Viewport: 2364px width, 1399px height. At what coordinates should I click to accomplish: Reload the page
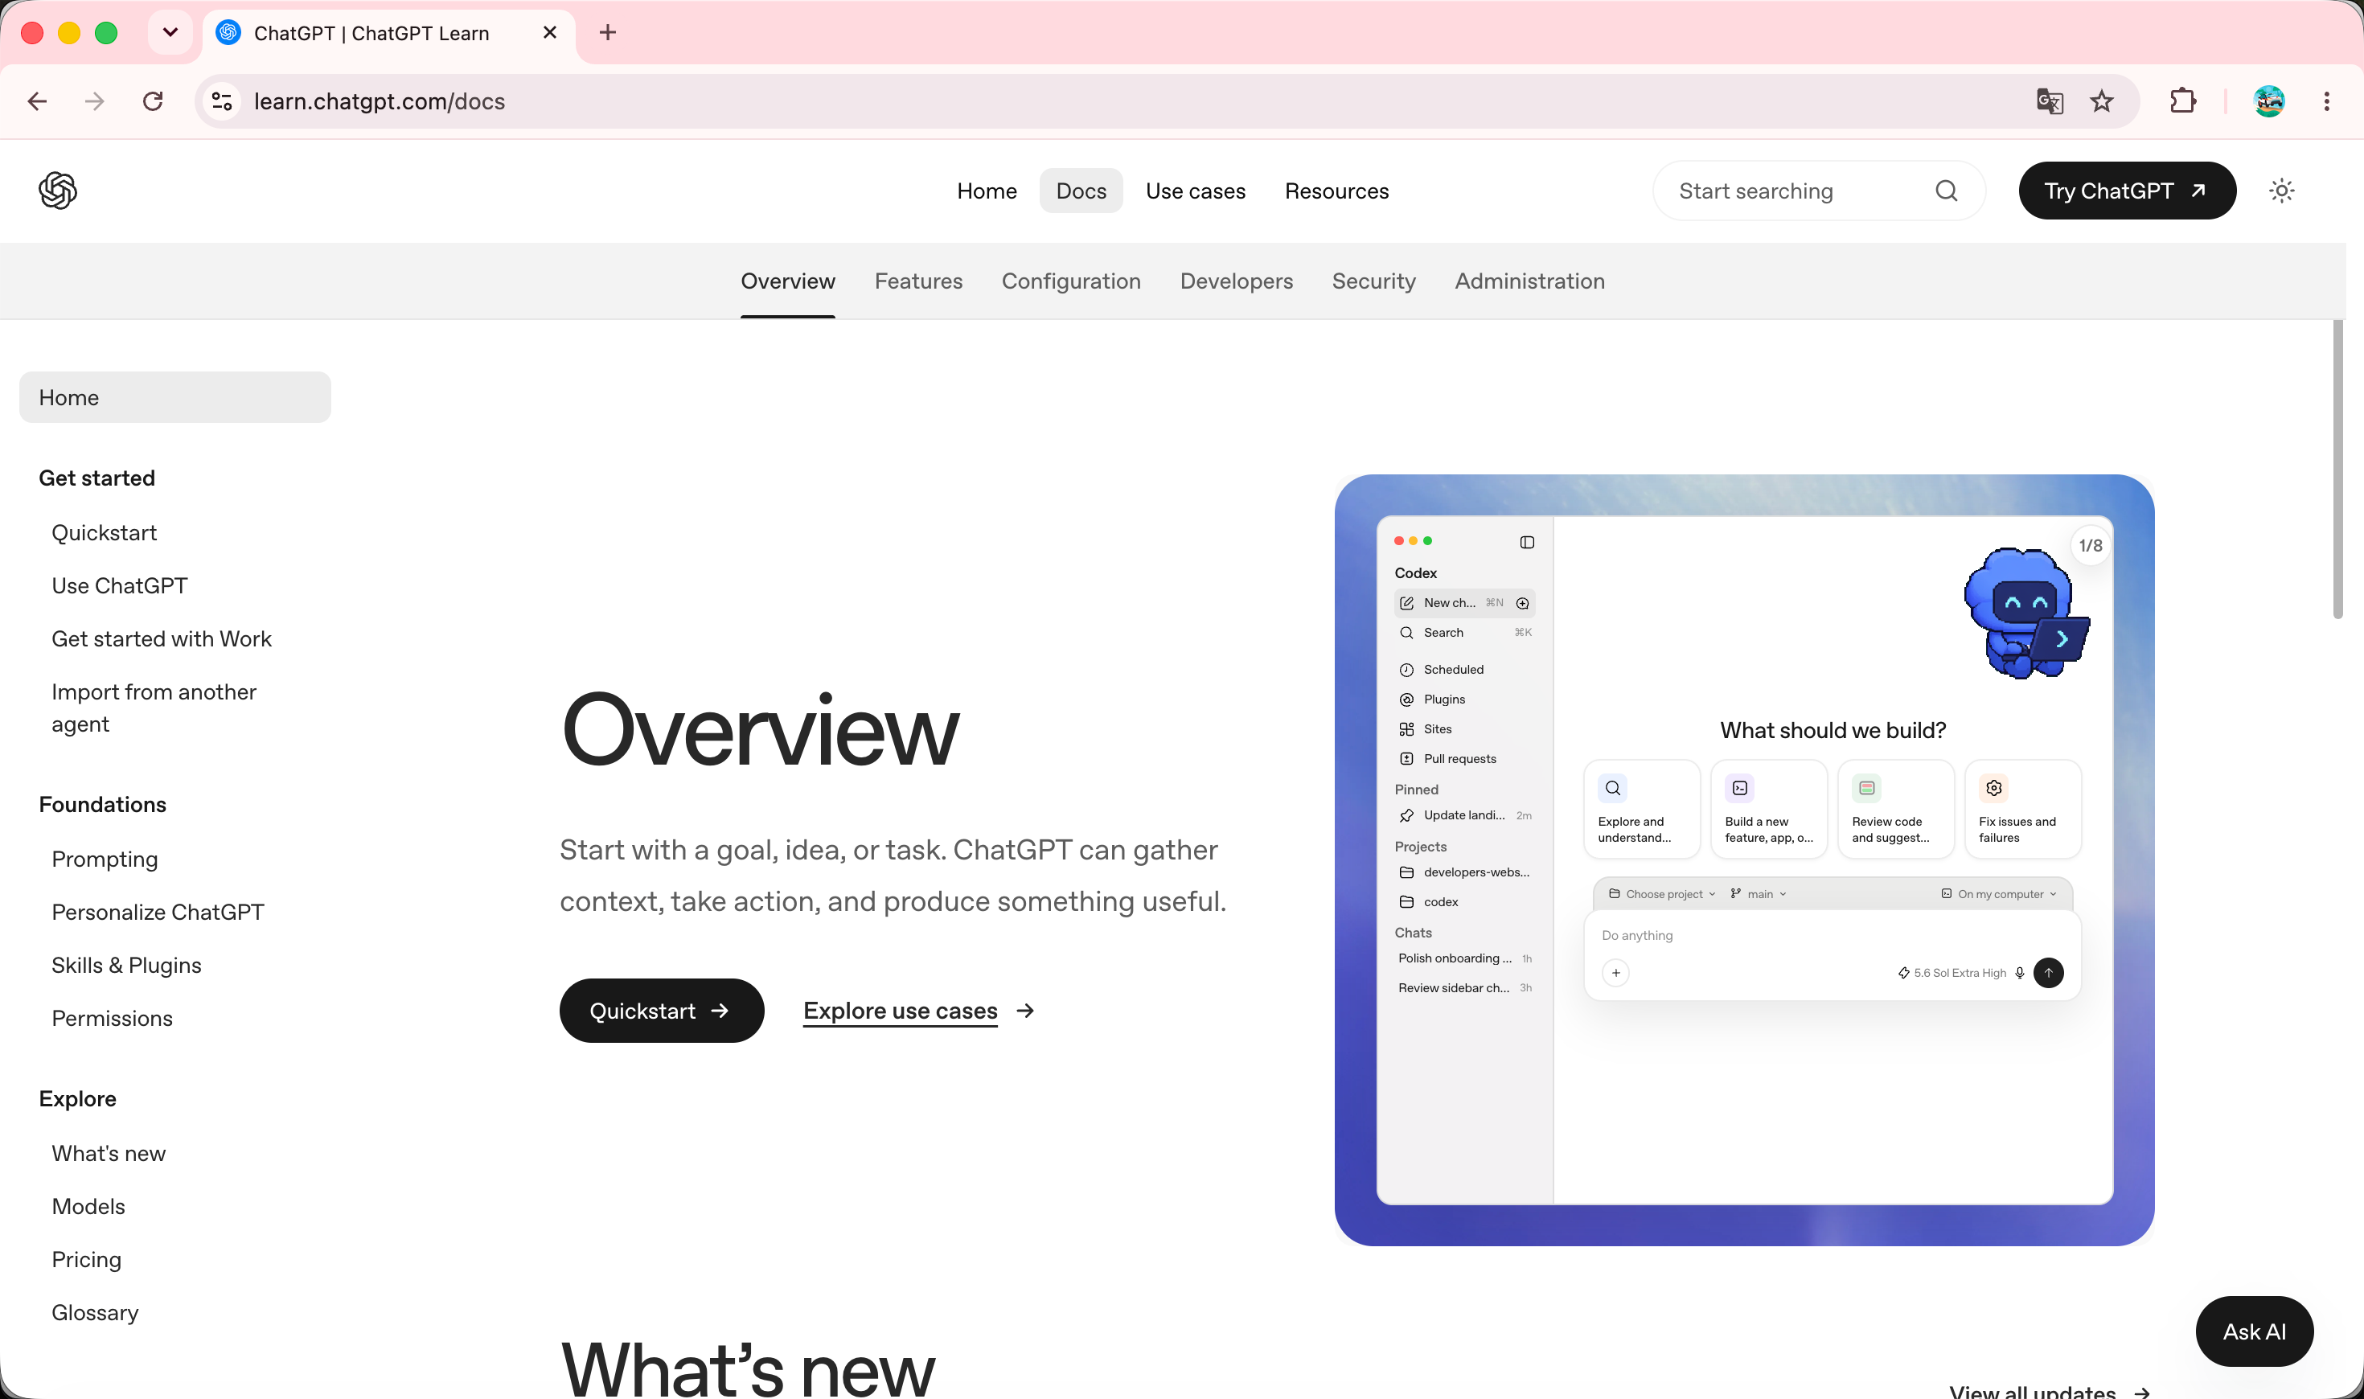153,101
